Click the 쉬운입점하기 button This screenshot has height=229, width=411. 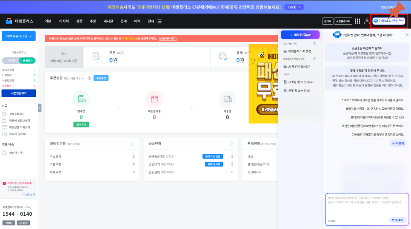(19, 93)
